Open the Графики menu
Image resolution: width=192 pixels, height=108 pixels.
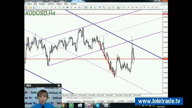51,4
